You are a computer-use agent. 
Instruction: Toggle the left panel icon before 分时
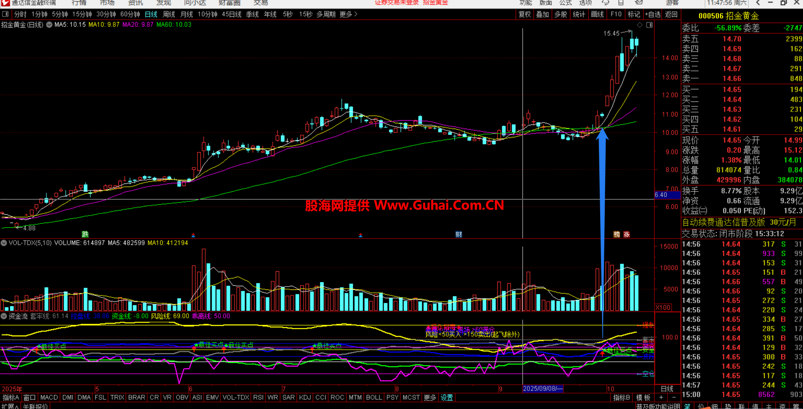[5, 14]
